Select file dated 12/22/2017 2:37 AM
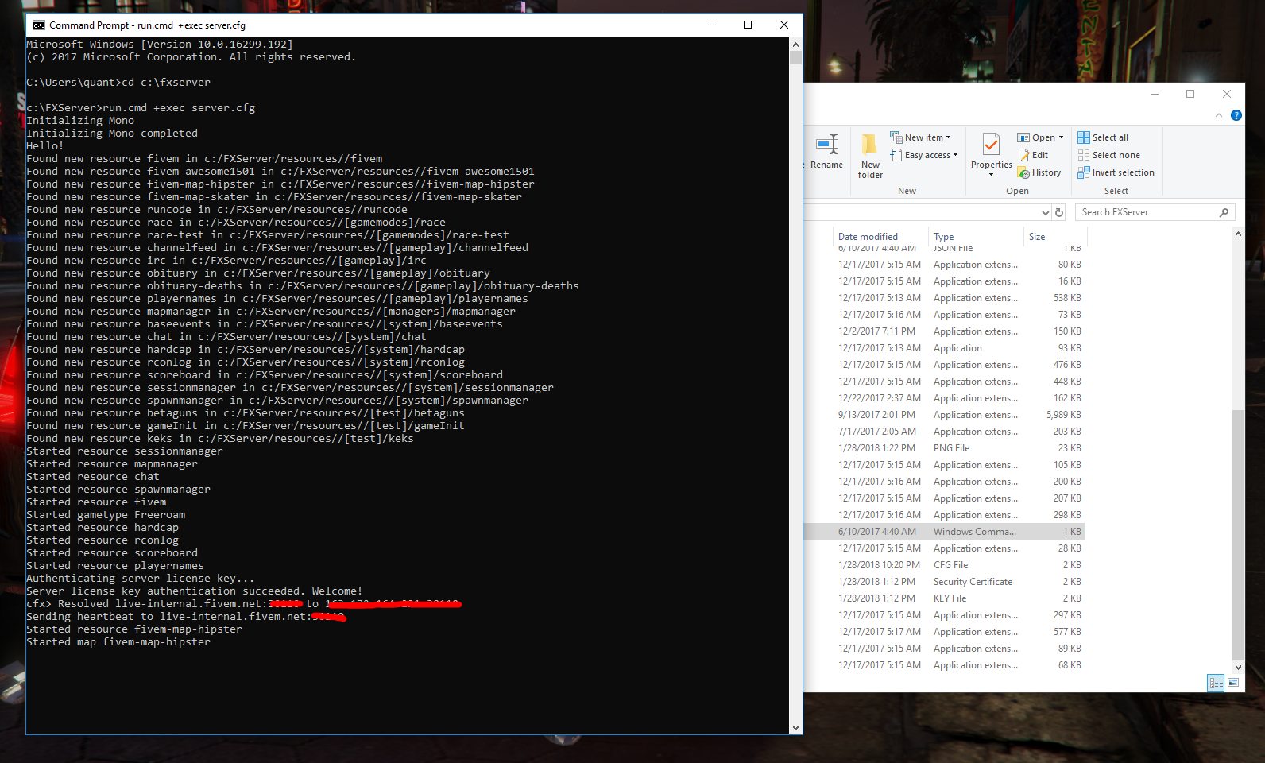Screen dimensions: 1265x763 (x=945, y=398)
